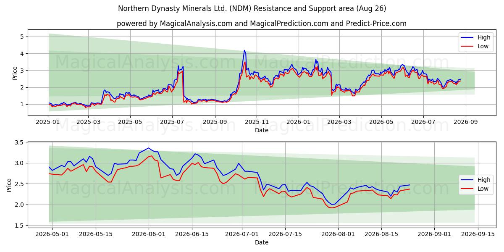
Task: Click the '2026-05' x-axis label in top chart
Action: coord(381,122)
